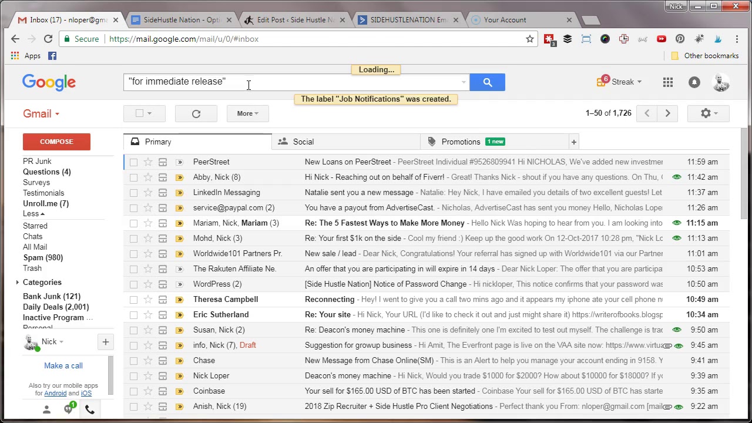Image resolution: width=752 pixels, height=423 pixels.
Task: Click the YouTube extension icon
Action: click(x=662, y=39)
